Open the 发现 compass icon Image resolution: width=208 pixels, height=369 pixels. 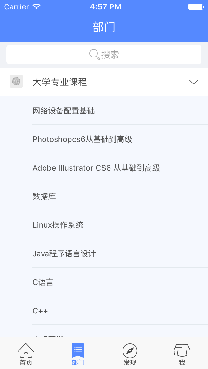click(130, 350)
